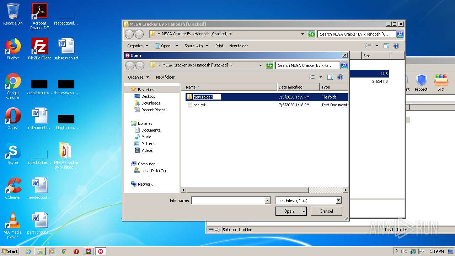This screenshot has height=256, width=455.
Task: Click New folder in the Open dialog toolbar
Action: pyautogui.click(x=165, y=77)
